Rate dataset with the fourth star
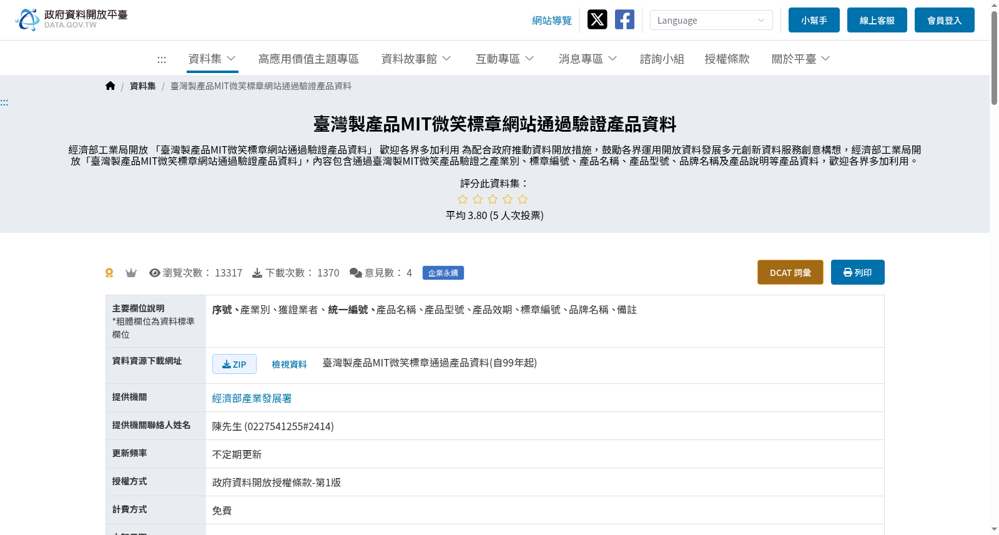Screen dimensions: 999x535 pyautogui.click(x=508, y=199)
